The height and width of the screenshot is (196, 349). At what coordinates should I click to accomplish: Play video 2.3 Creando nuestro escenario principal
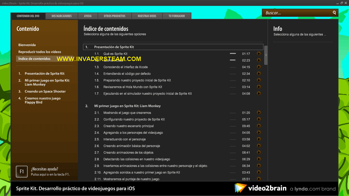tap(259, 126)
